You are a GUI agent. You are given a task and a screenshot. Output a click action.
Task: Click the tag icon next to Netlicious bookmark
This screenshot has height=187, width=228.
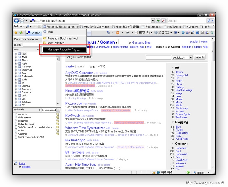click(x=58, y=114)
